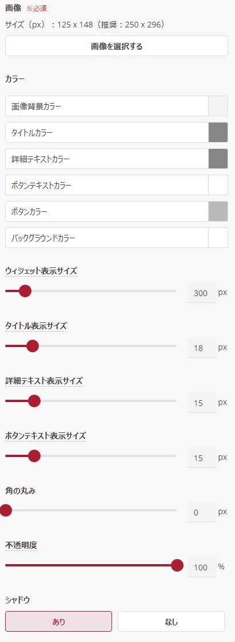Click the 詳細テキスト表示サイズ slider handle
Screen dimensions: 235x642
point(34,401)
